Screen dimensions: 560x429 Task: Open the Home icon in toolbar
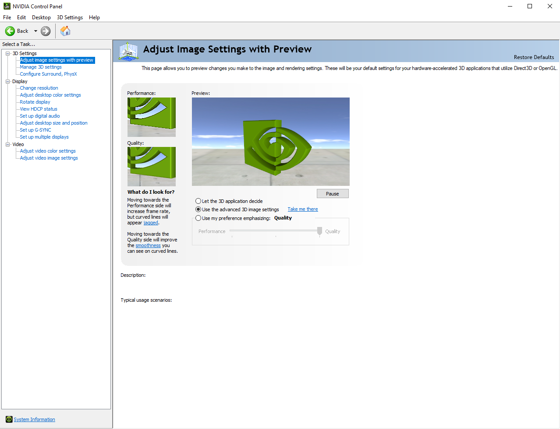click(65, 31)
